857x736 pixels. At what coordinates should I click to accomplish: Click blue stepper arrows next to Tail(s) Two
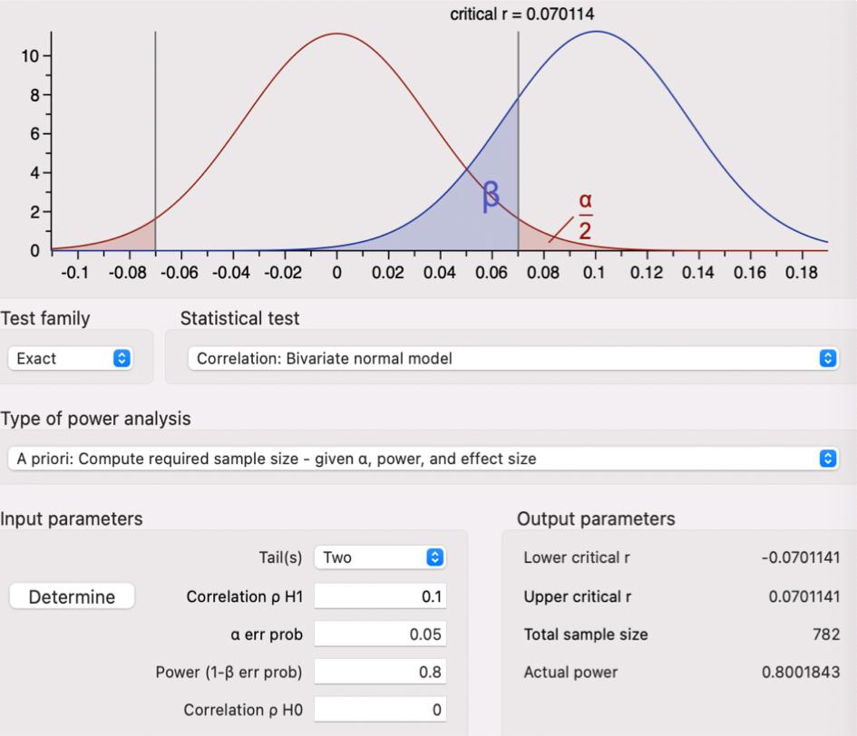435,557
